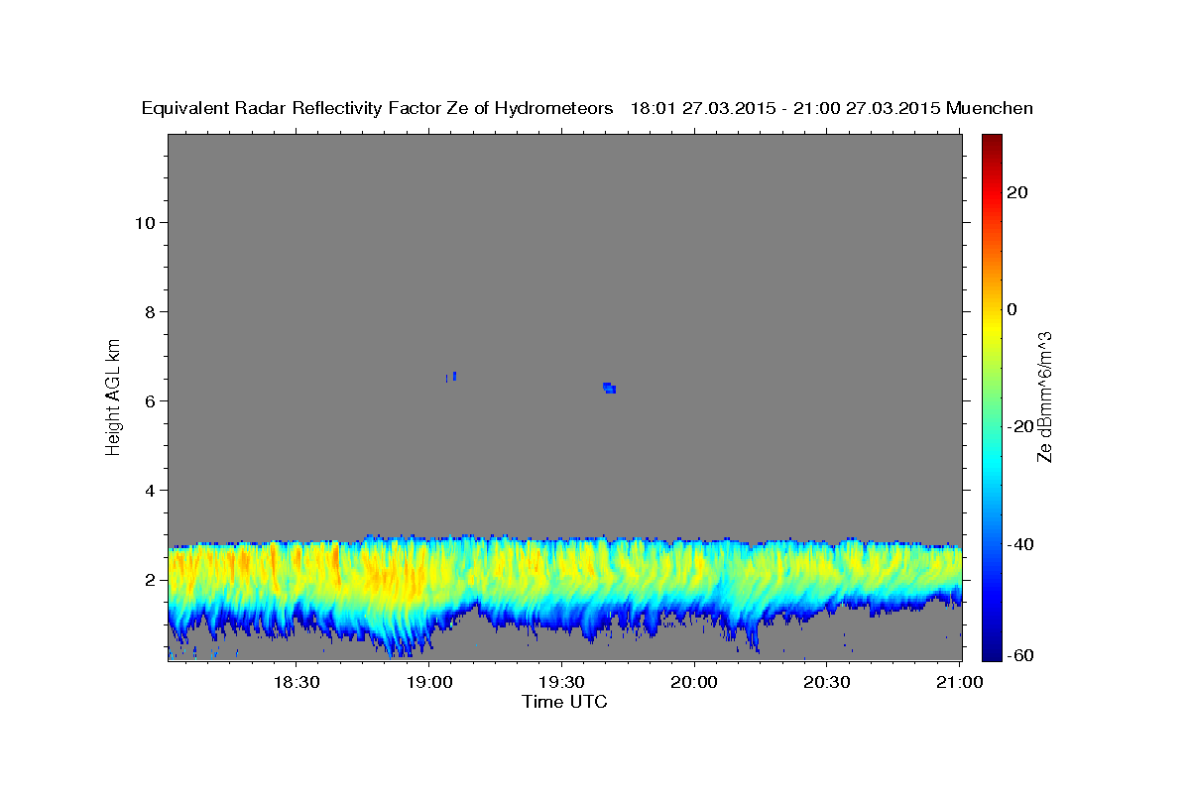Click the plot title "Equivalent Radar Reflectivity Factor Ze of Hydrometeors"

coord(377,108)
